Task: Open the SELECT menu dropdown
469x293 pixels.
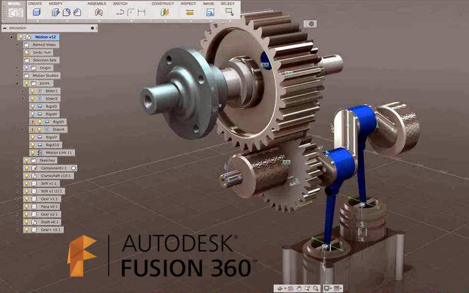Action: (227, 4)
